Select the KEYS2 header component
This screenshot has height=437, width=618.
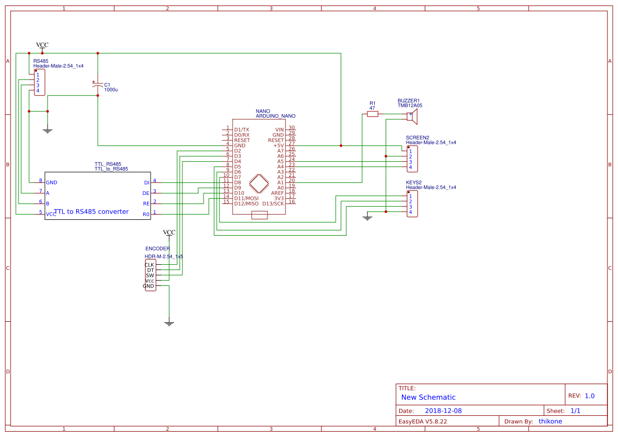pyautogui.click(x=411, y=203)
